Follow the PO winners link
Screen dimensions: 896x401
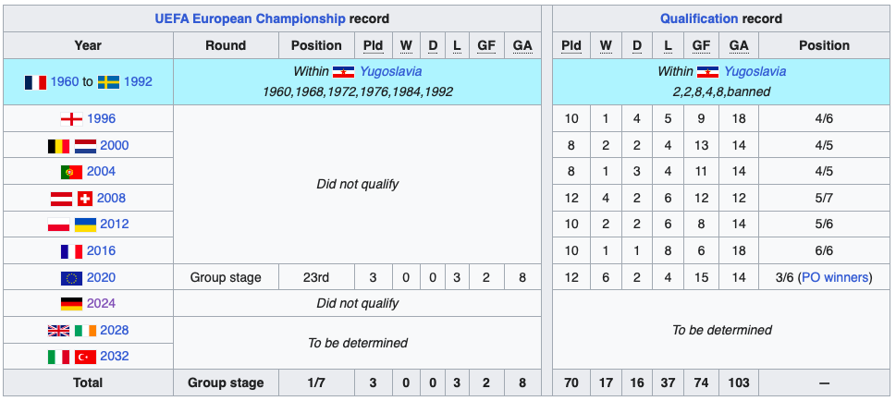click(835, 277)
